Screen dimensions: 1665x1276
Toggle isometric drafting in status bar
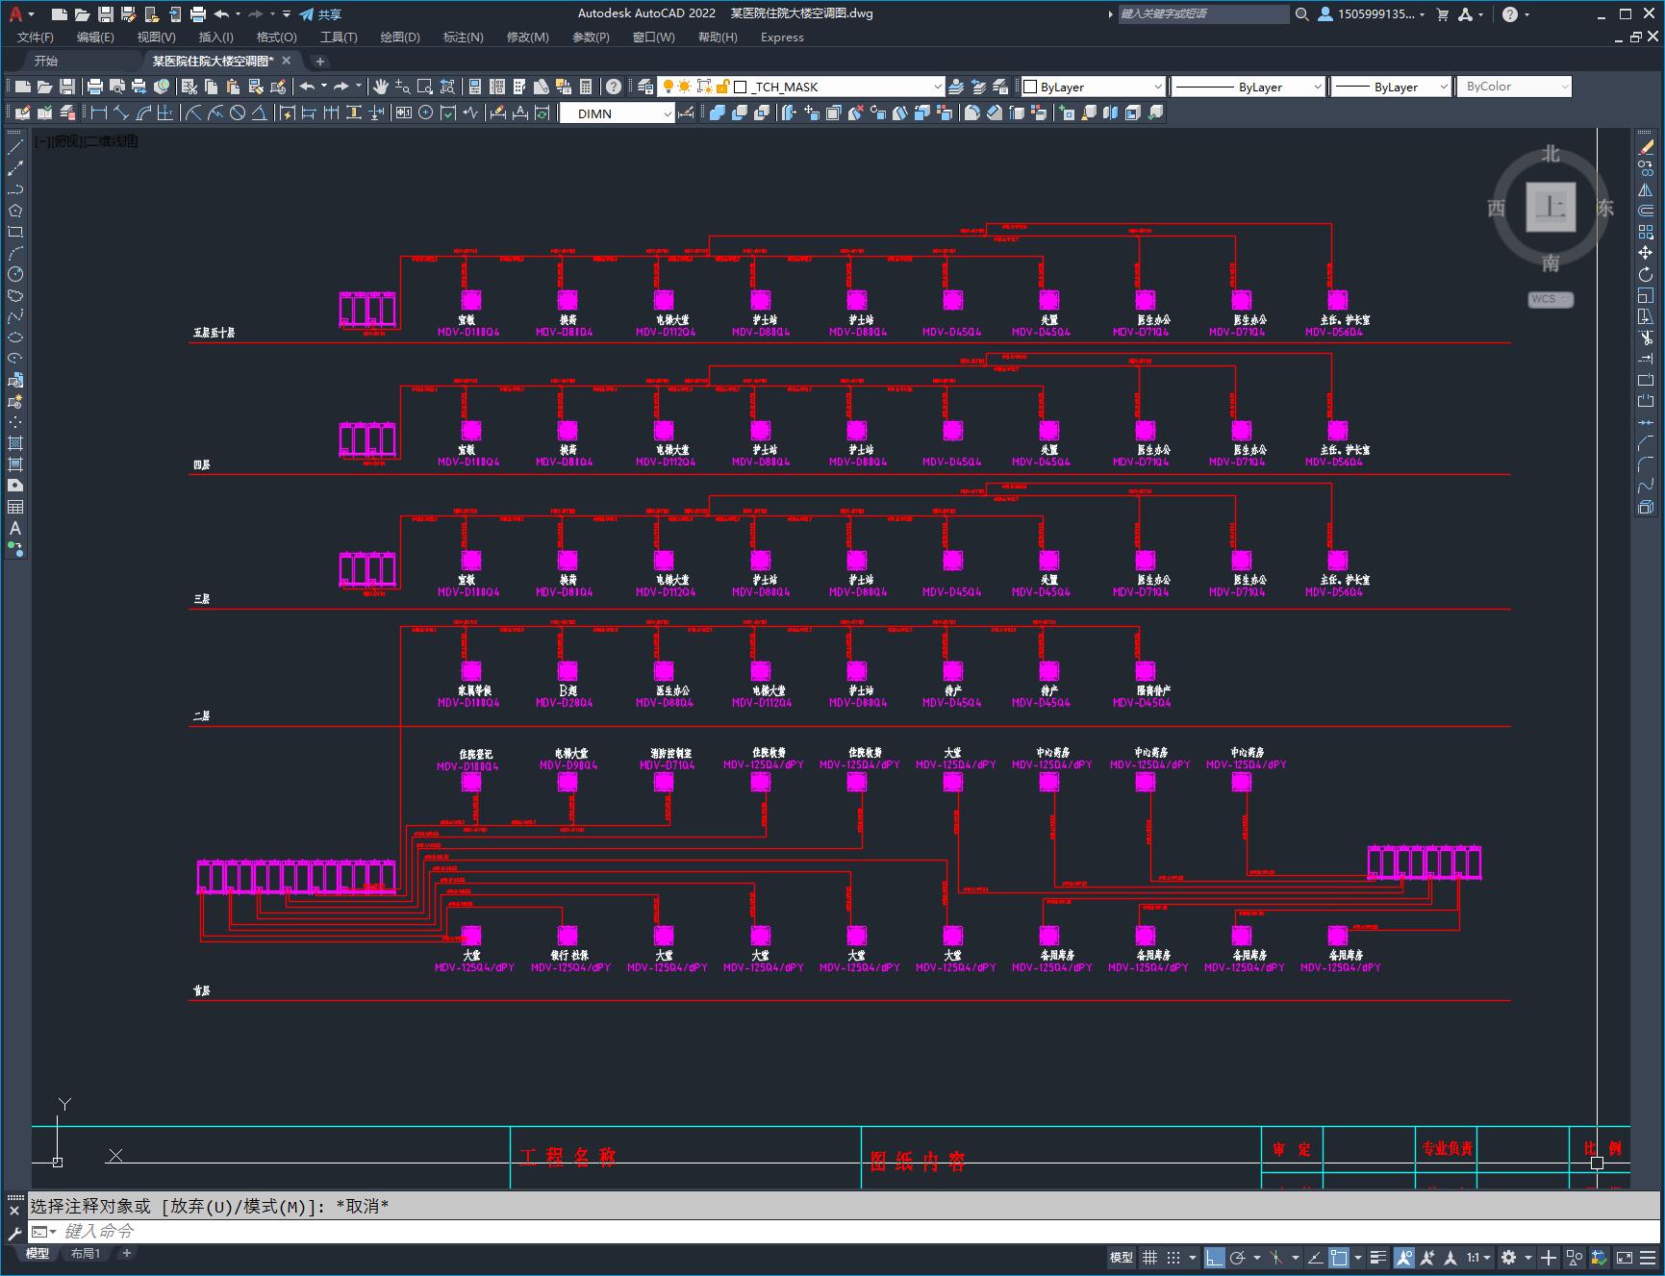pos(1276,1257)
